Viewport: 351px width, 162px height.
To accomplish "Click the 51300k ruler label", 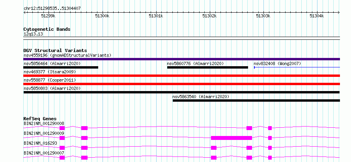I will (x=102, y=16).
